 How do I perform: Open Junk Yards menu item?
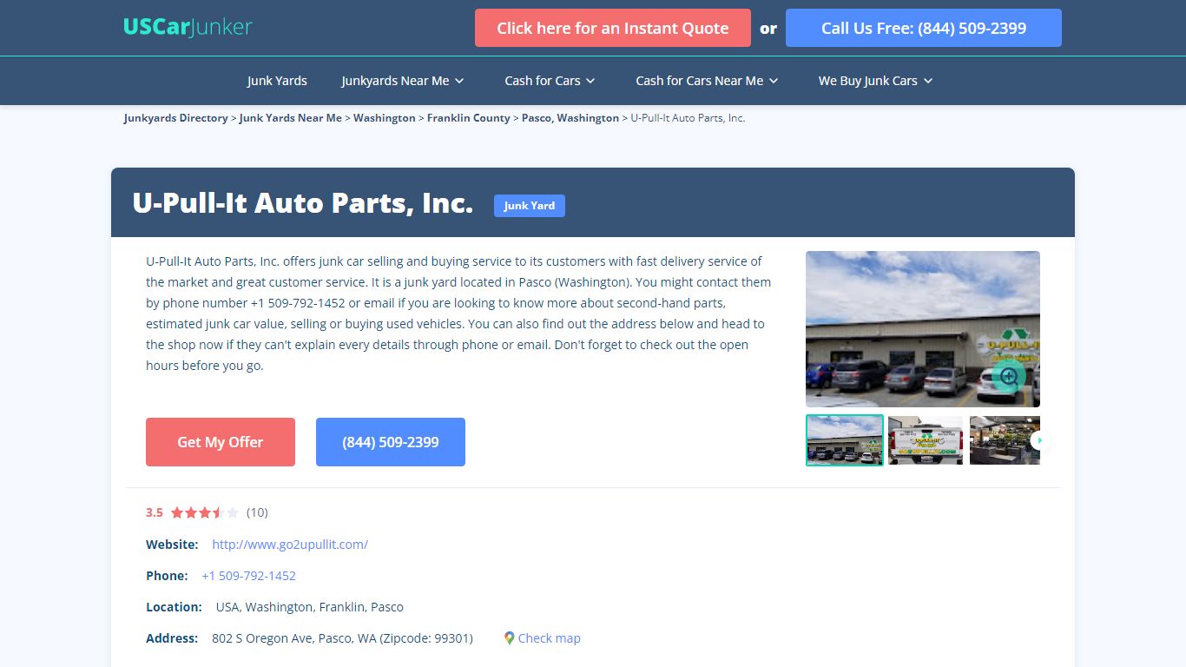(x=277, y=81)
